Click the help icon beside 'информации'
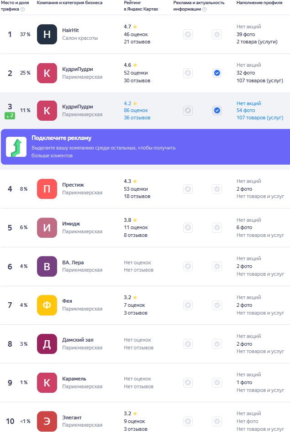Viewport: 290px width, 439px height. coord(205,9)
